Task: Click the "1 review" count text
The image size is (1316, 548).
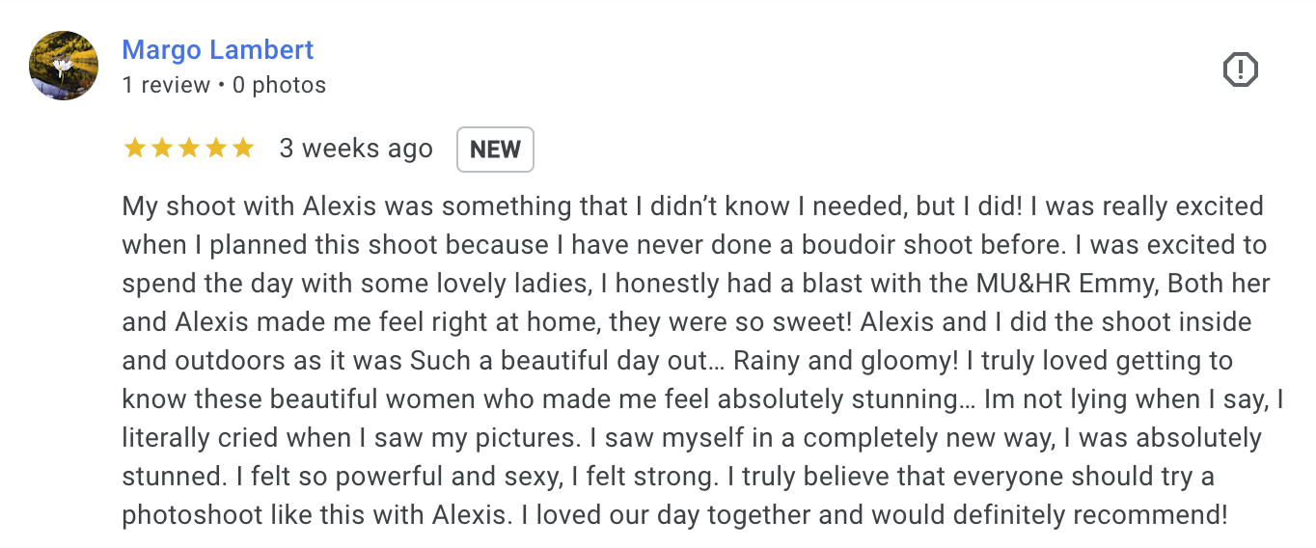Action: [166, 85]
